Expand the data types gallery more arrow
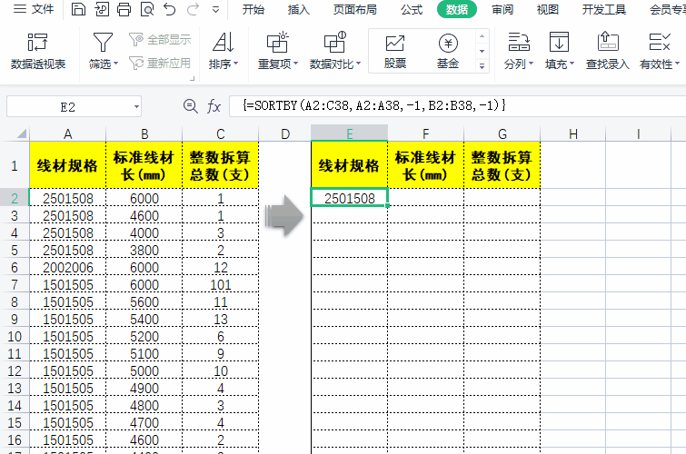This screenshot has width=686, height=454. 482,66
